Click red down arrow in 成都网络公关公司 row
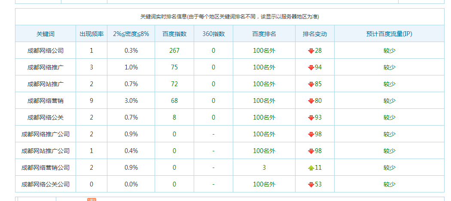 pos(311,184)
